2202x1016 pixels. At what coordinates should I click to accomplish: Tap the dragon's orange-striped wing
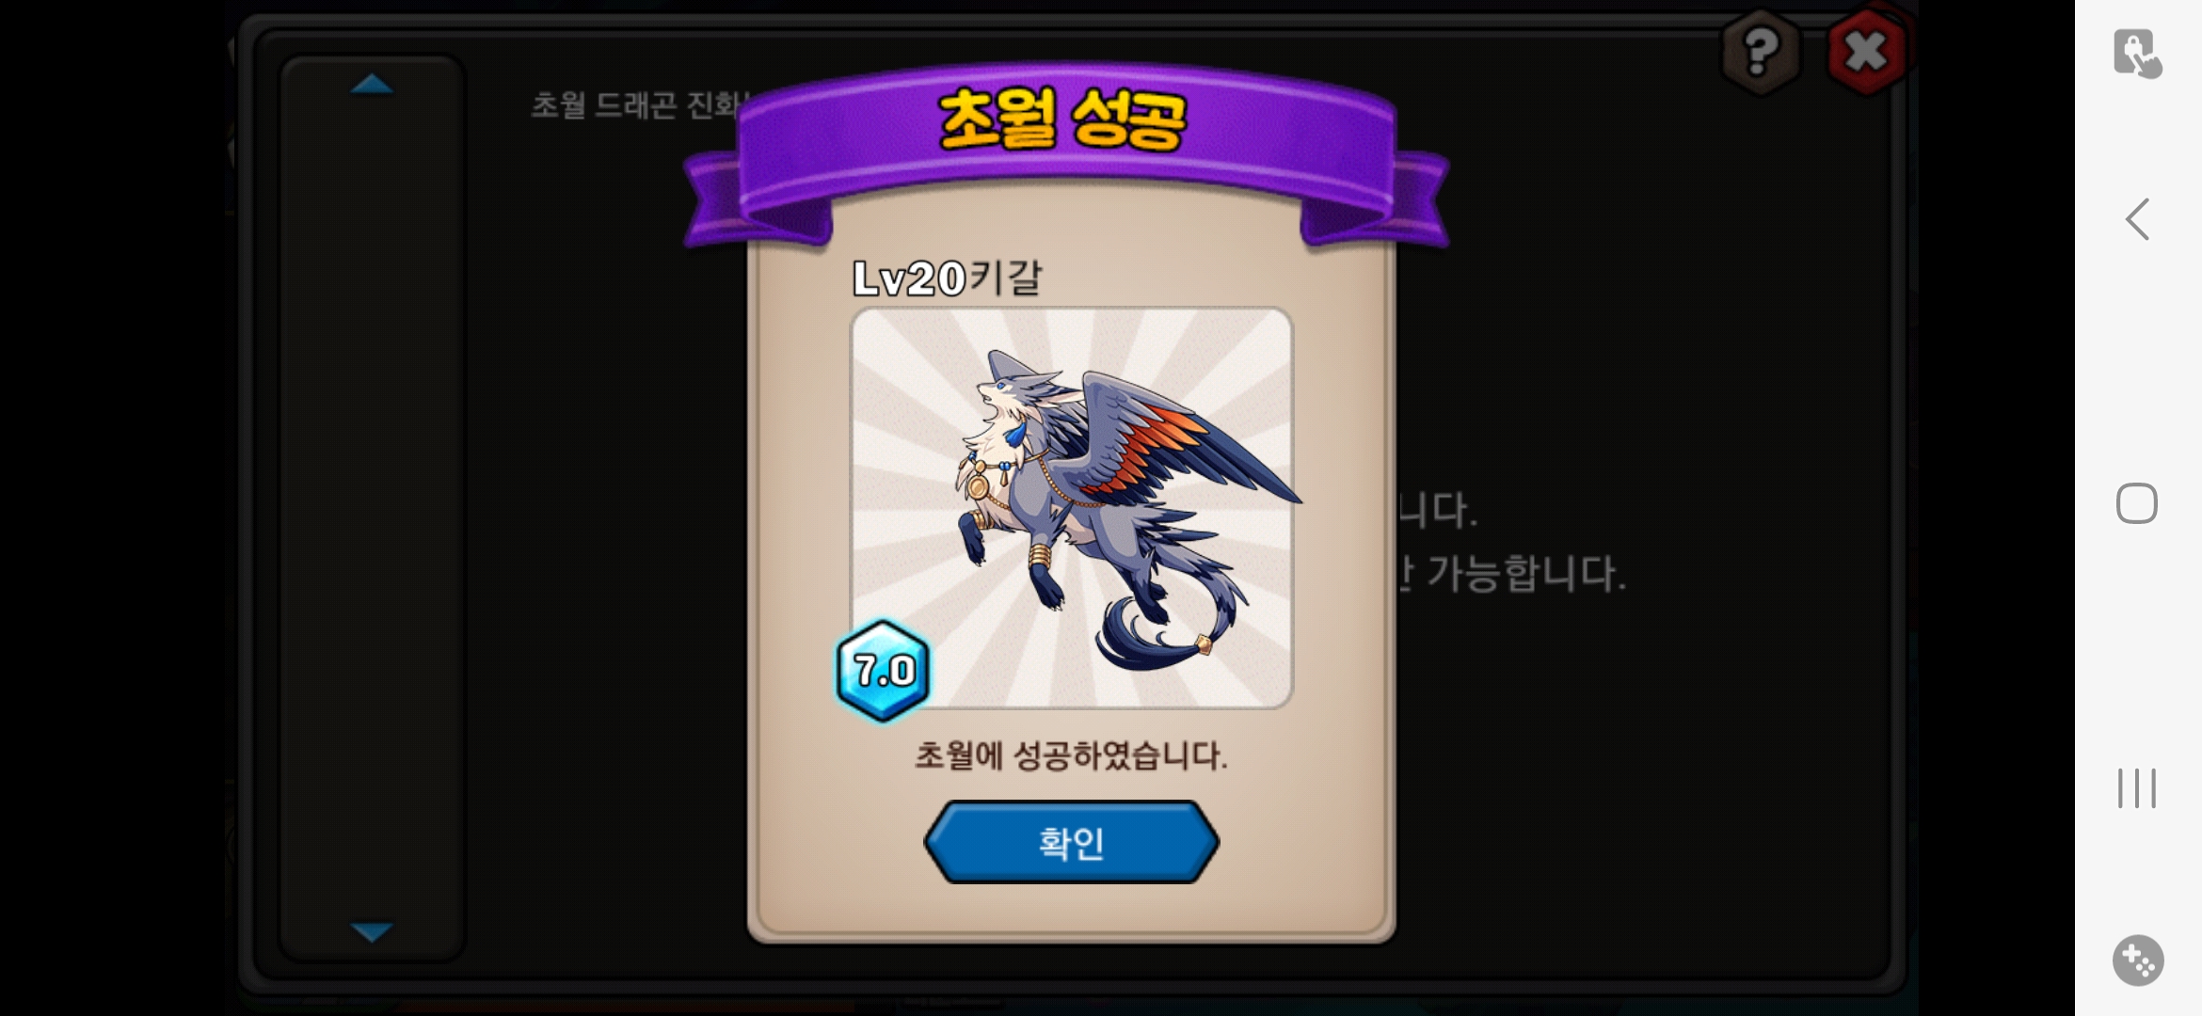[x=1176, y=442]
